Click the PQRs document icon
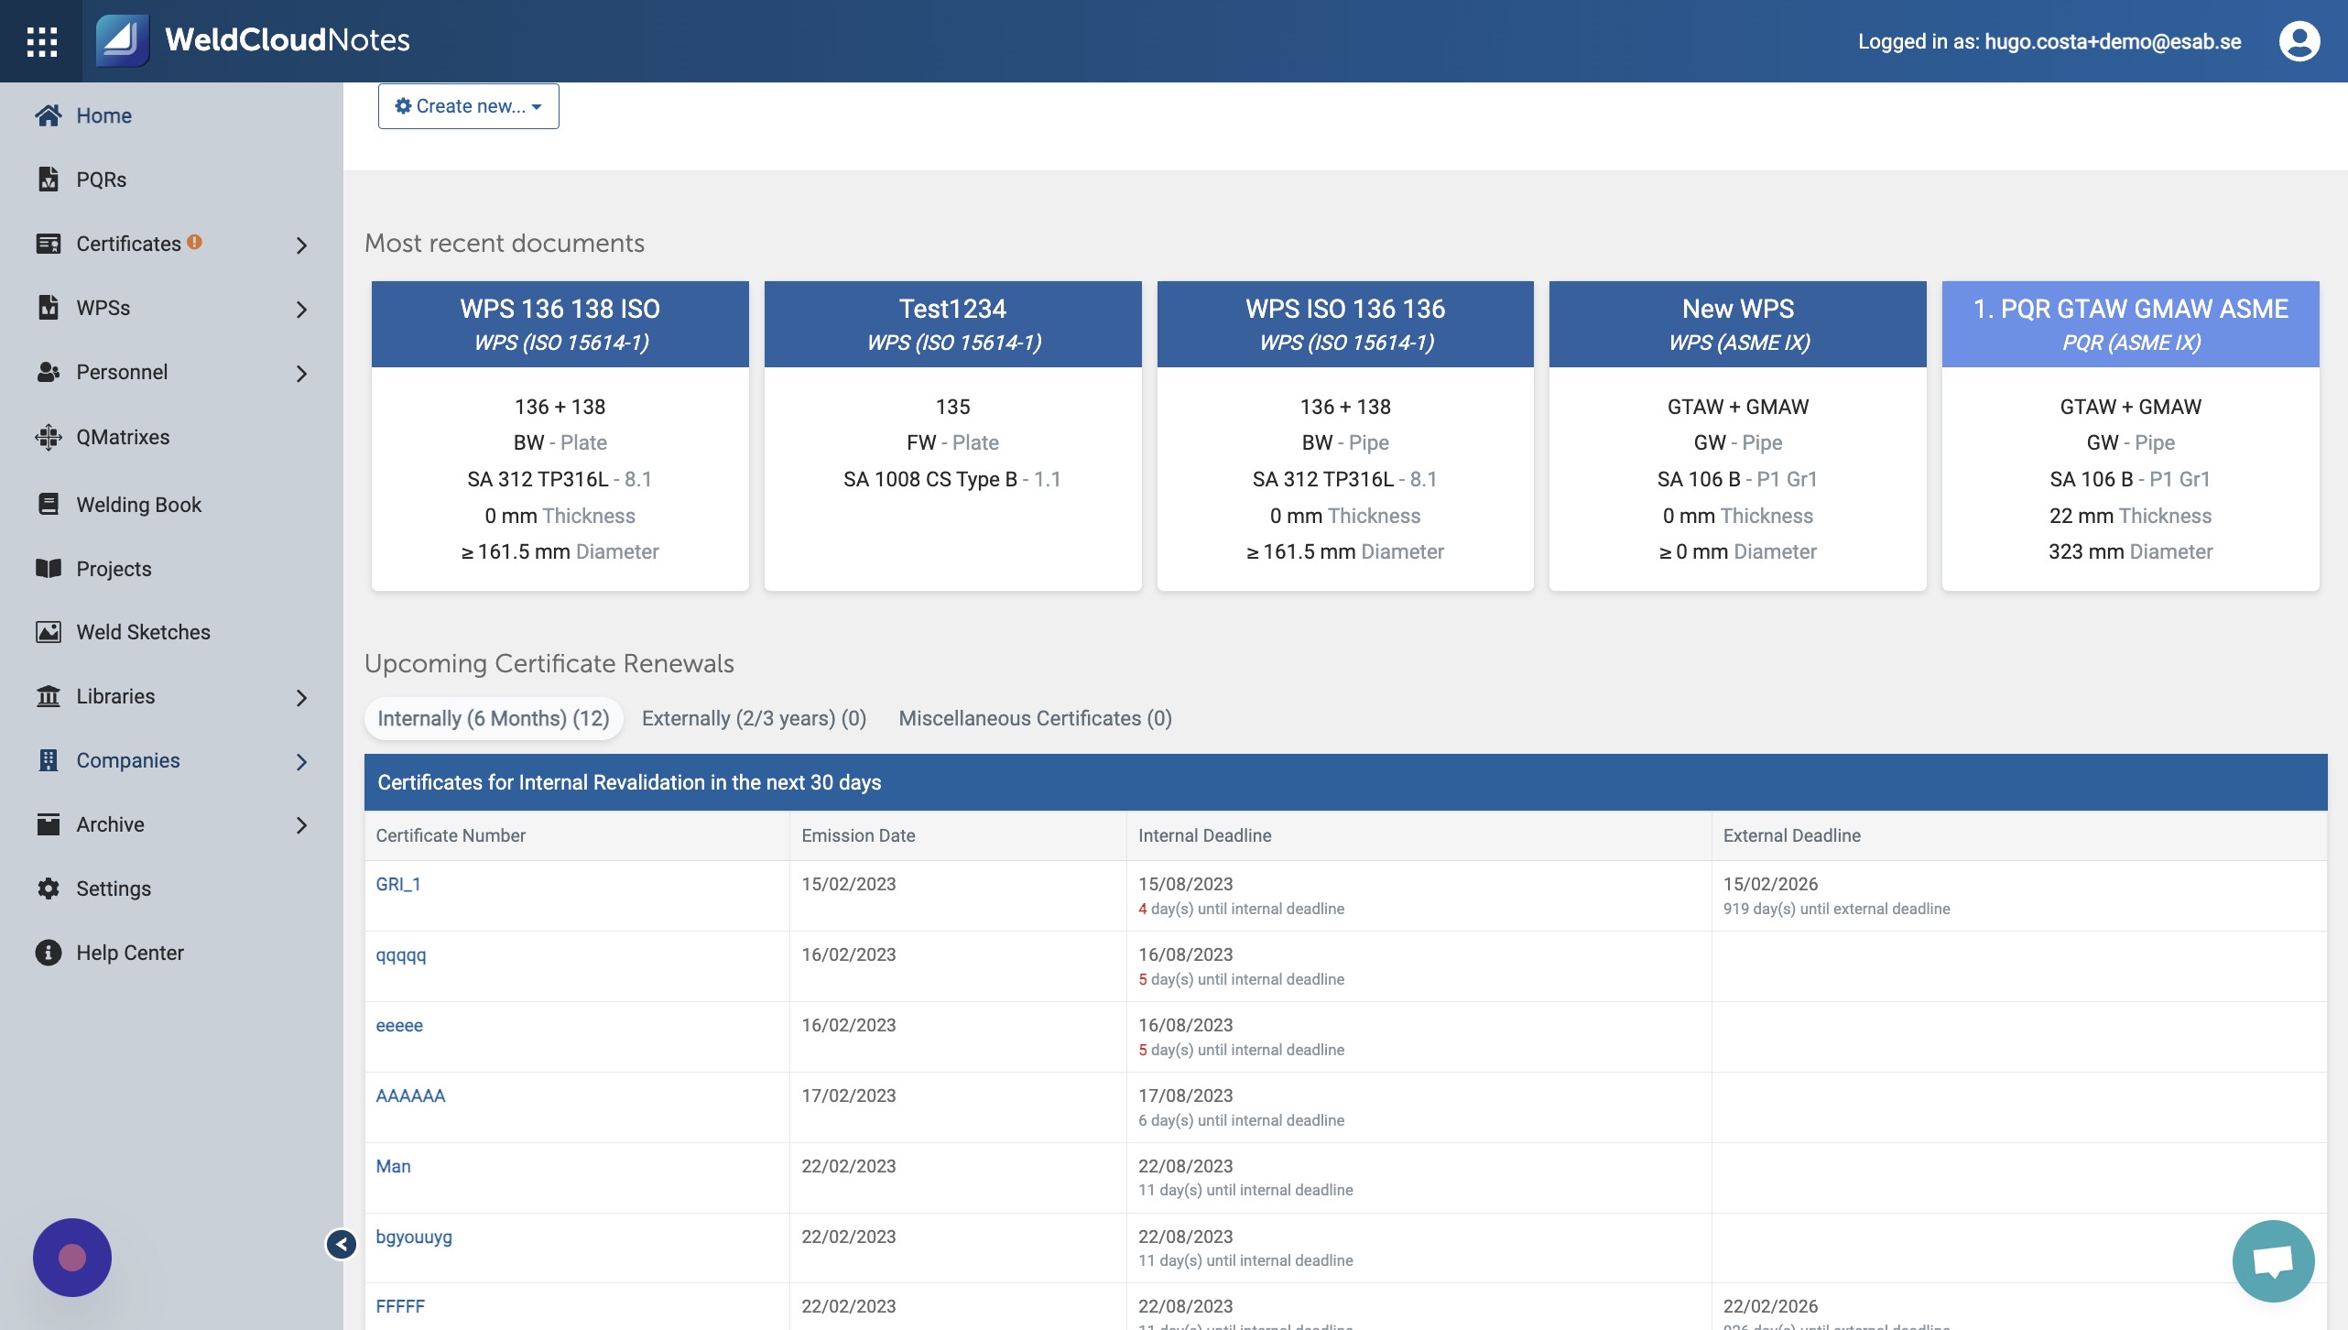2348x1330 pixels. click(x=49, y=180)
